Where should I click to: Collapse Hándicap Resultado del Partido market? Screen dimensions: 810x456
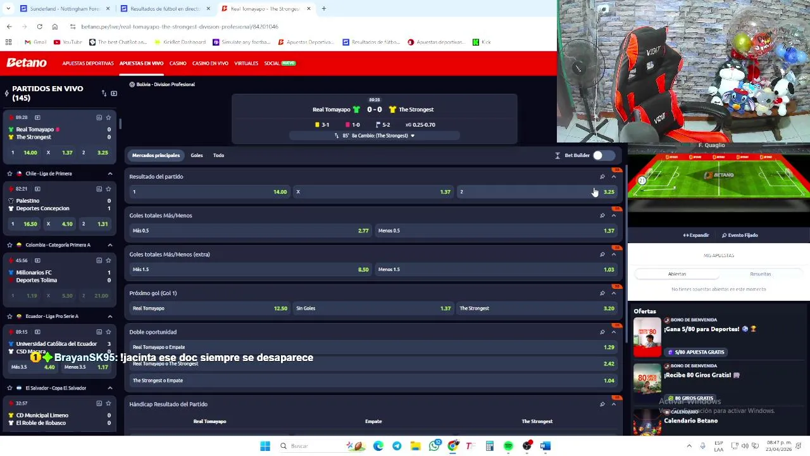click(x=614, y=404)
